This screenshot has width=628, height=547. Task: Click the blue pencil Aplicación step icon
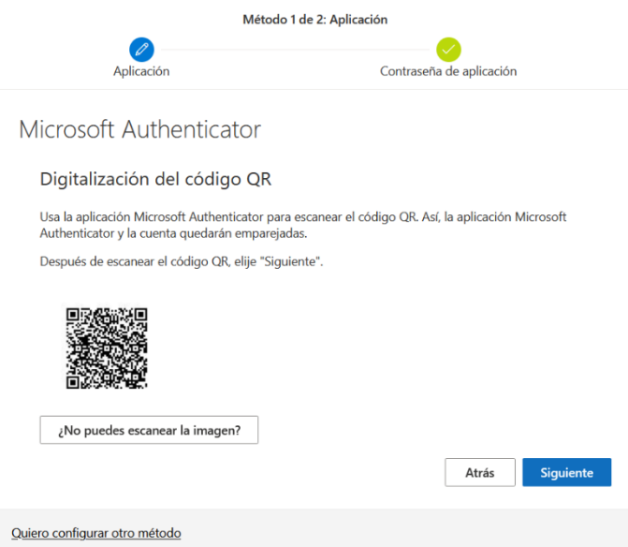(141, 50)
